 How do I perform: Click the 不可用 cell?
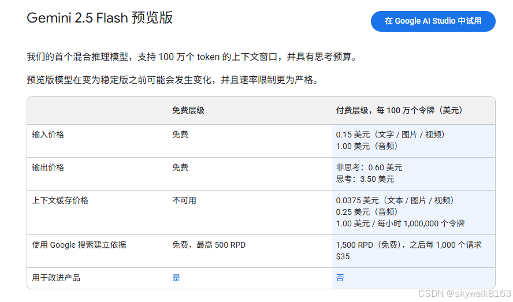(184, 200)
